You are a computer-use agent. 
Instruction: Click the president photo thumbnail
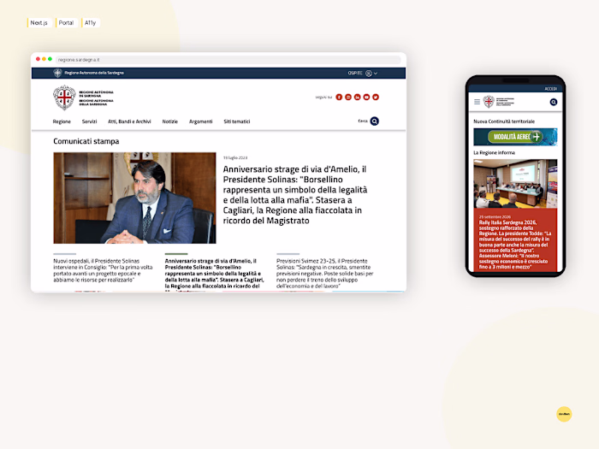[134, 198]
